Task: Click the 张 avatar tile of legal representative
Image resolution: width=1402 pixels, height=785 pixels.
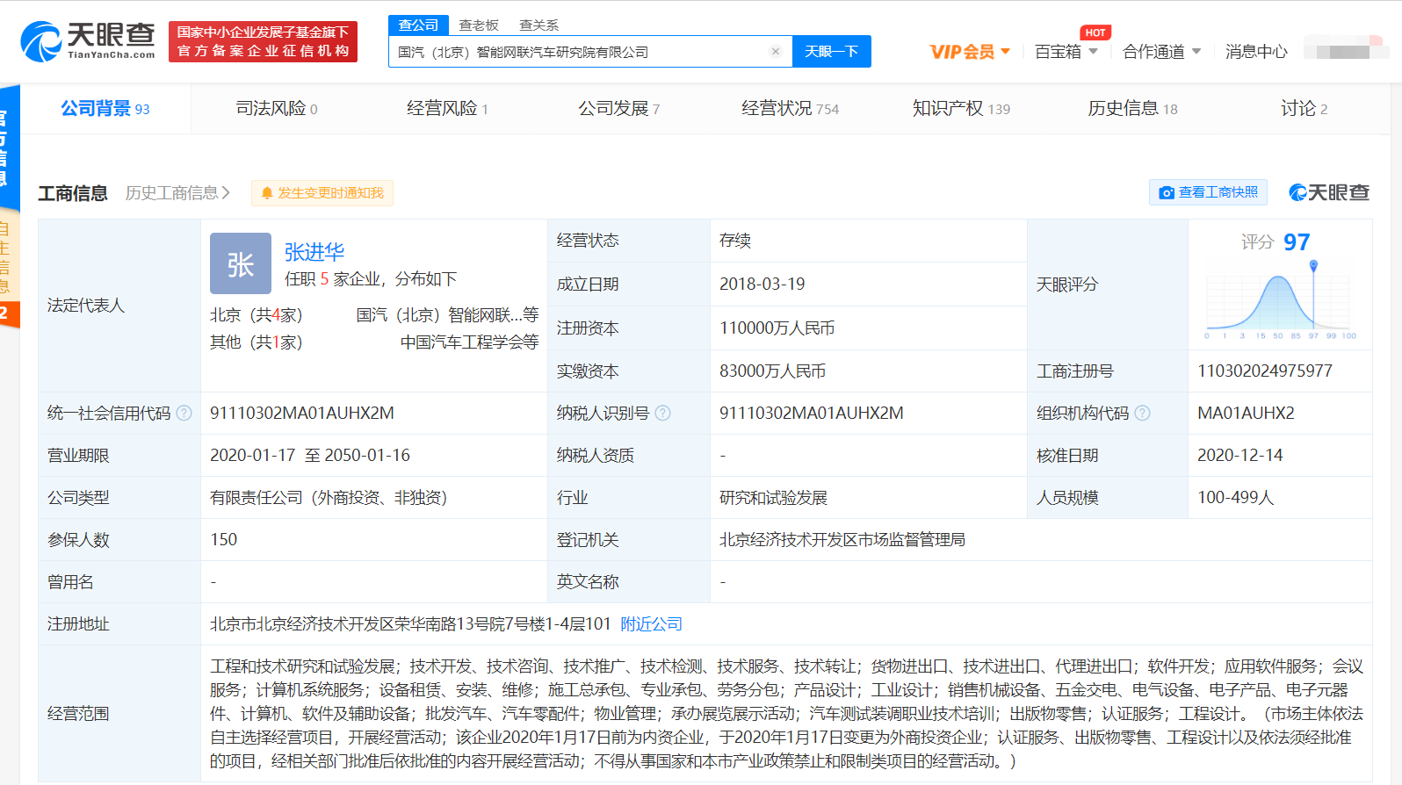Action: pos(241,263)
